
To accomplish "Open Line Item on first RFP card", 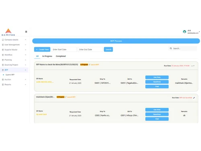I will [x=157, y=77].
